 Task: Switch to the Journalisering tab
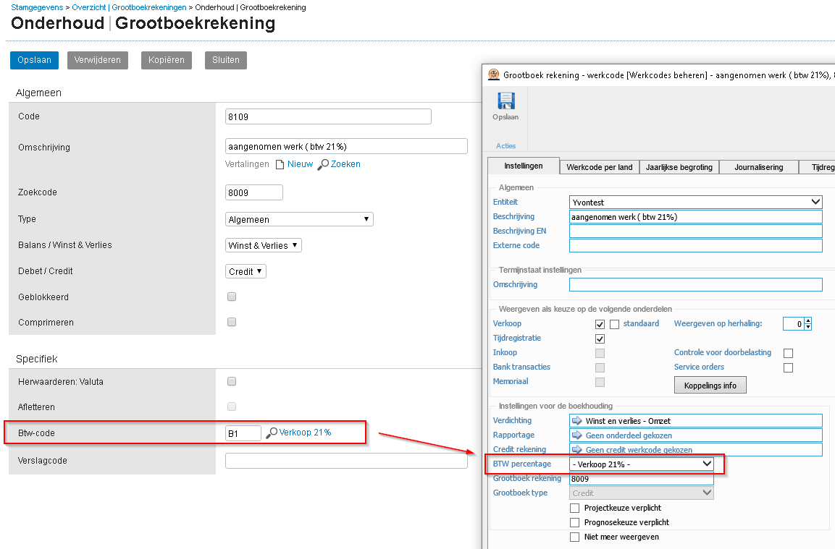[x=758, y=167]
